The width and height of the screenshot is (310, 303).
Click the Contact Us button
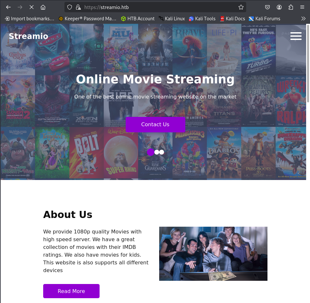(x=155, y=125)
